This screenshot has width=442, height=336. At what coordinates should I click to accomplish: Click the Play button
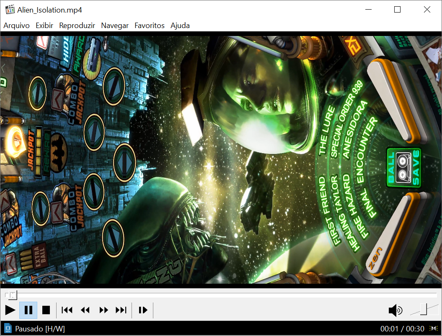[x=10, y=310]
